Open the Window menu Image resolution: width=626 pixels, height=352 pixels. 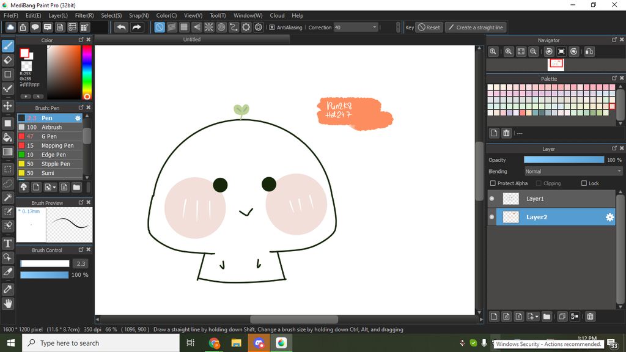[x=248, y=15]
